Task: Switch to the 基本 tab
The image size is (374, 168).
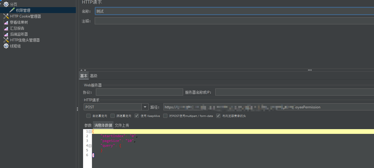Action: [x=84, y=76]
